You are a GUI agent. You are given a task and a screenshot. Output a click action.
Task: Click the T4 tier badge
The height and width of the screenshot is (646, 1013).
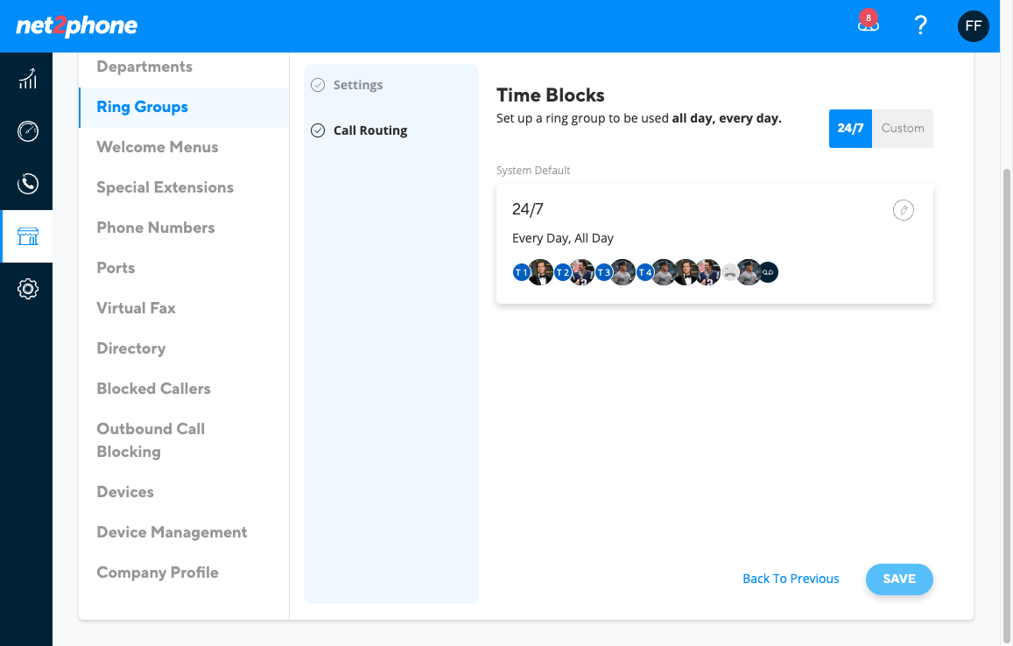644,272
